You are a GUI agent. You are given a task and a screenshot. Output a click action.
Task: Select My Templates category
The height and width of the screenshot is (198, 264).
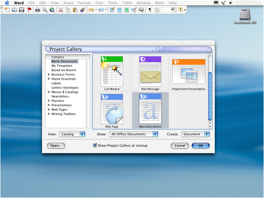(62, 66)
